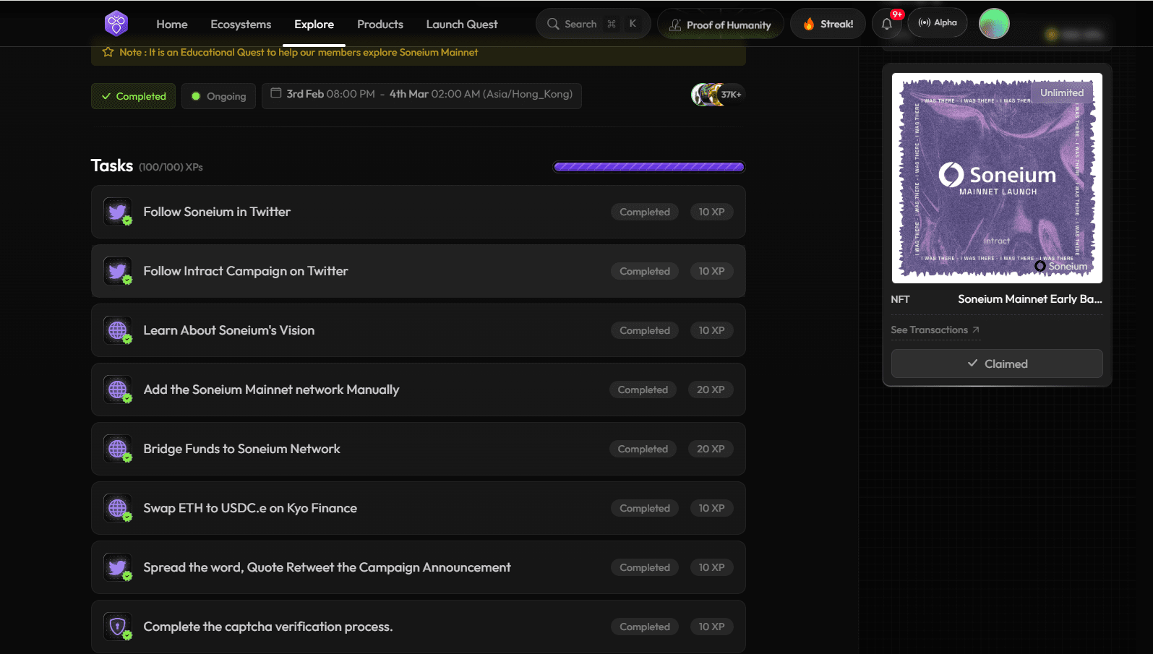Go to the Ecosystems tab

coord(241,24)
